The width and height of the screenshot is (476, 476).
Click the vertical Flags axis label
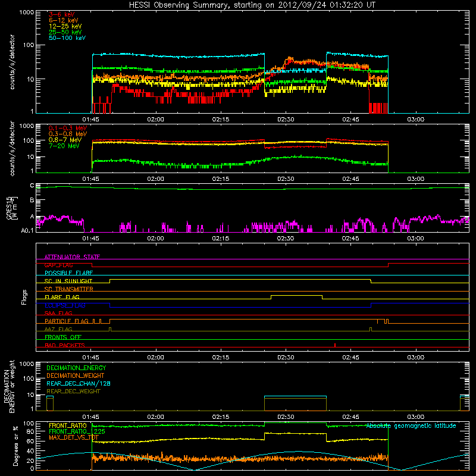pos(24,297)
